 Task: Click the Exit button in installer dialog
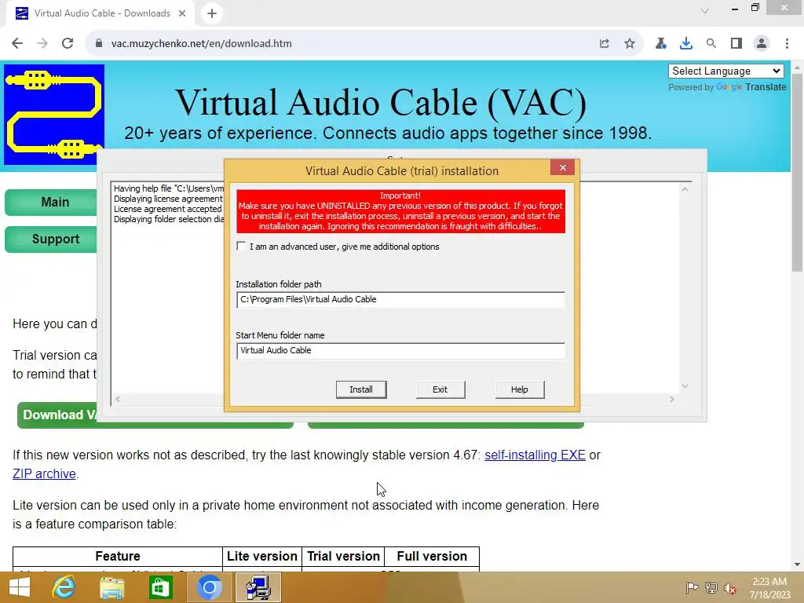pos(440,389)
